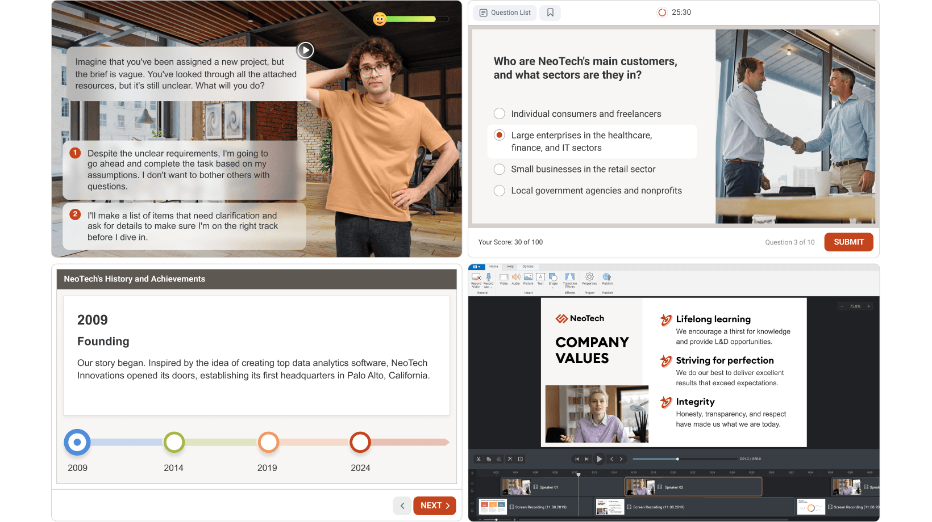This screenshot has width=932, height=522.
Task: Choose Local government agencies and nonprofits
Action: [x=588, y=191]
